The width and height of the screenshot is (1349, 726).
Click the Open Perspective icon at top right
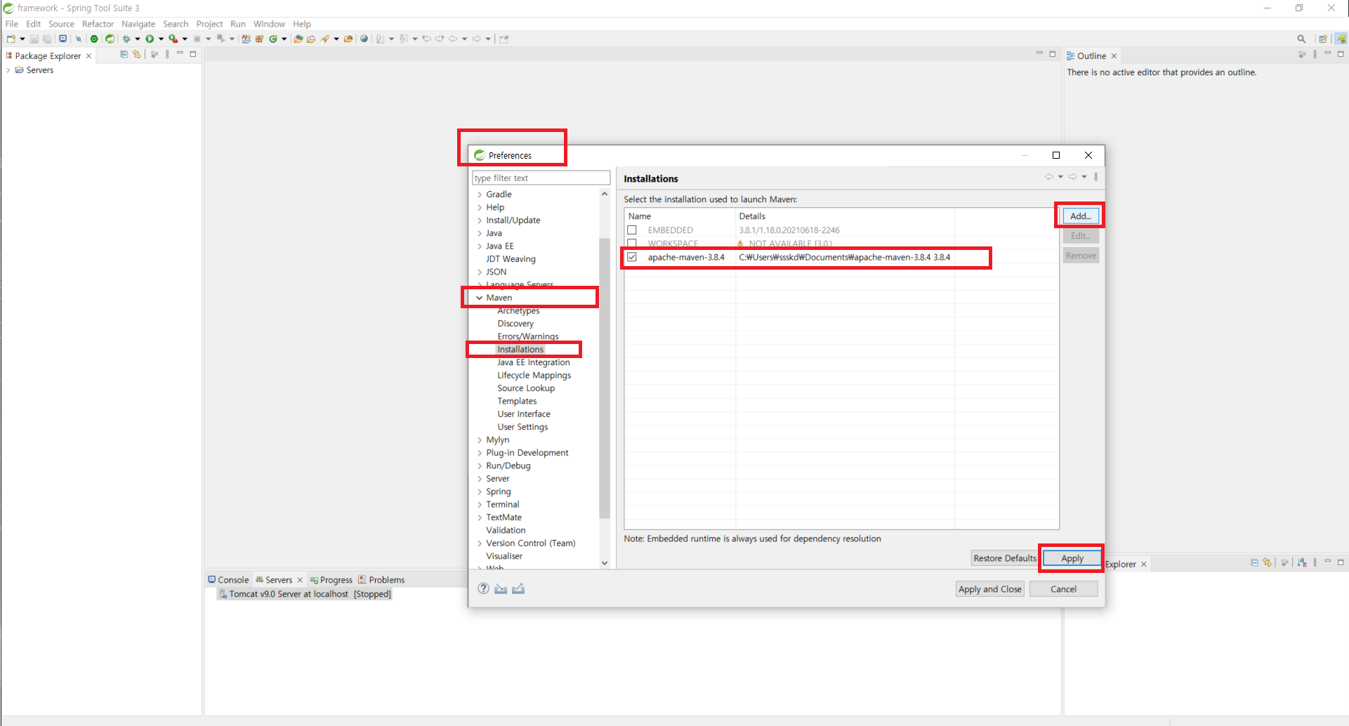point(1323,39)
